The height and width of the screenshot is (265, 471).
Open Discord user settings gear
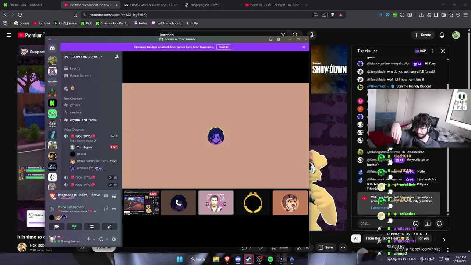pos(114,239)
